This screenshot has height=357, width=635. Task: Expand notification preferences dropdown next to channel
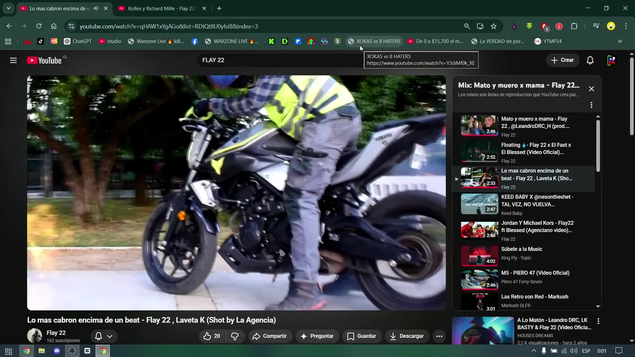click(110, 336)
